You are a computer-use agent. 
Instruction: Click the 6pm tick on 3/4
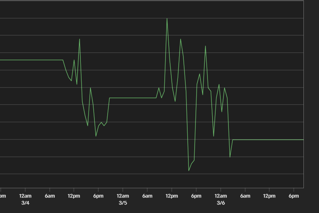coord(98,196)
